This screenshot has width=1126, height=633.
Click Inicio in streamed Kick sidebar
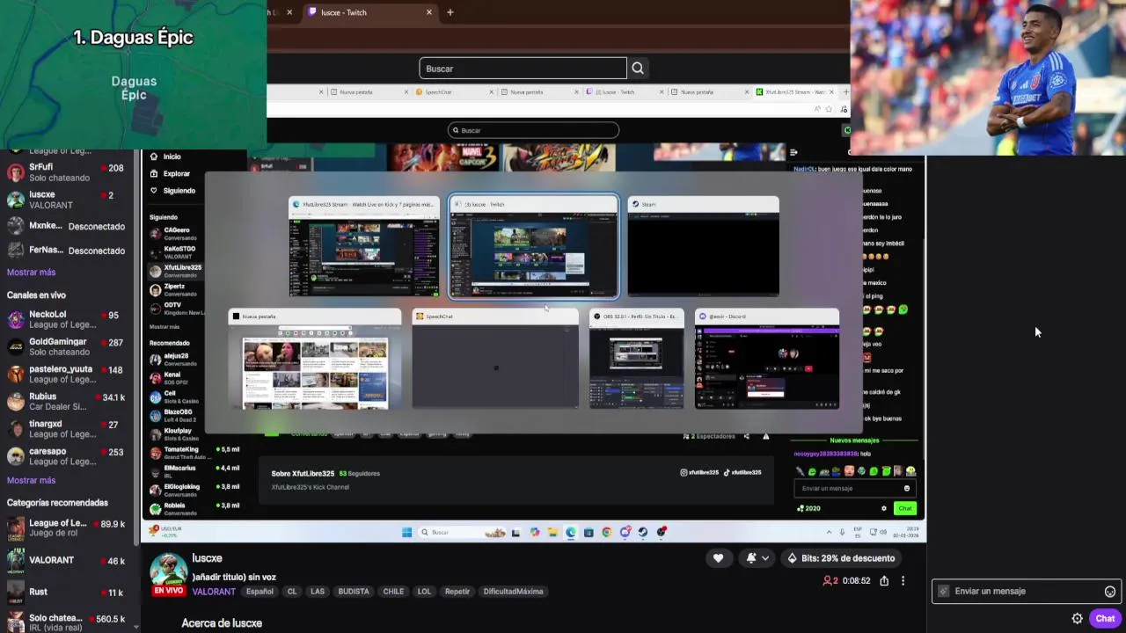click(x=165, y=156)
